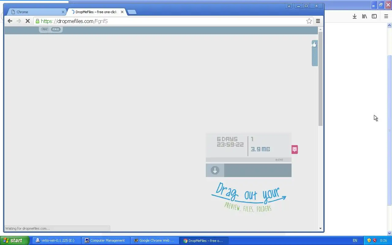
Task: Click the "MORE" link under file info
Action: pyautogui.click(x=279, y=160)
